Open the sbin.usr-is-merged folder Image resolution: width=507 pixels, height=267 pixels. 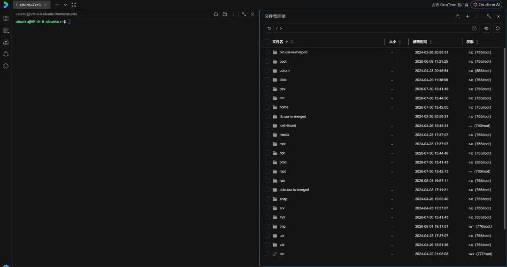(x=294, y=190)
